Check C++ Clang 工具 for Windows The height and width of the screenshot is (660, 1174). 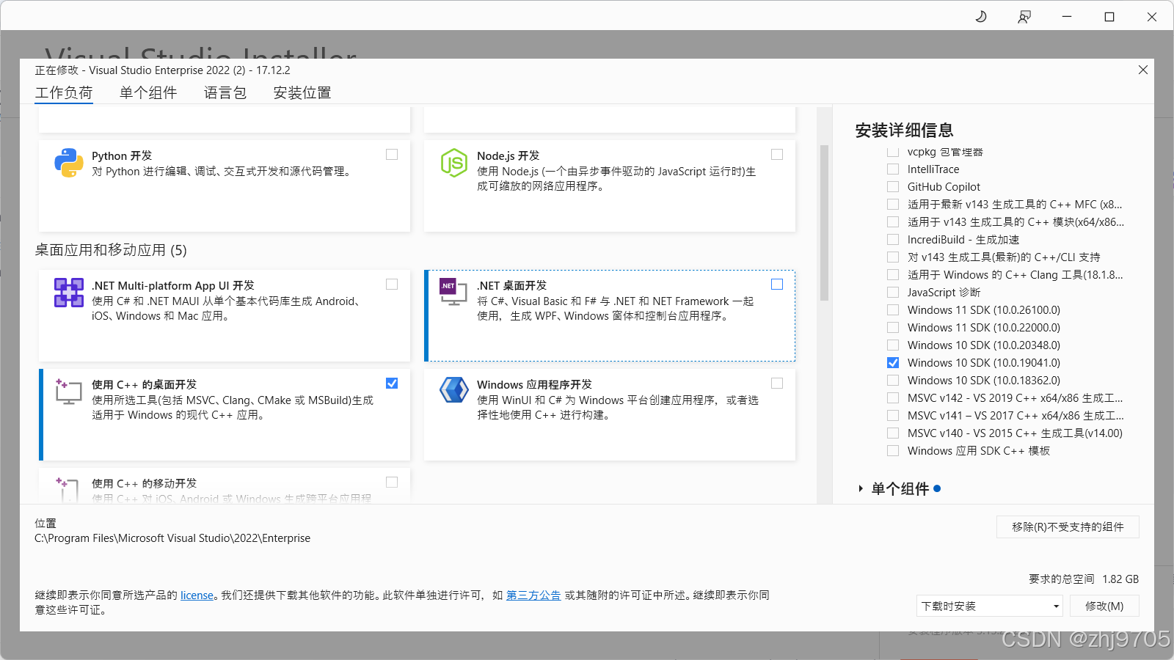[893, 275]
